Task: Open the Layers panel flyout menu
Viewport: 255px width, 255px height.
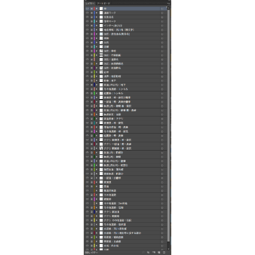Action: [x=169, y=3]
